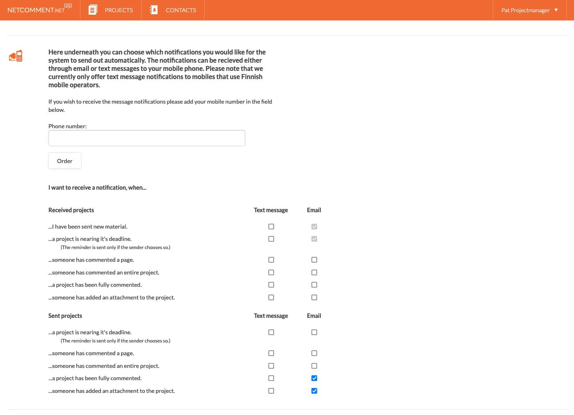Click the Contacts address book icon

pyautogui.click(x=154, y=10)
